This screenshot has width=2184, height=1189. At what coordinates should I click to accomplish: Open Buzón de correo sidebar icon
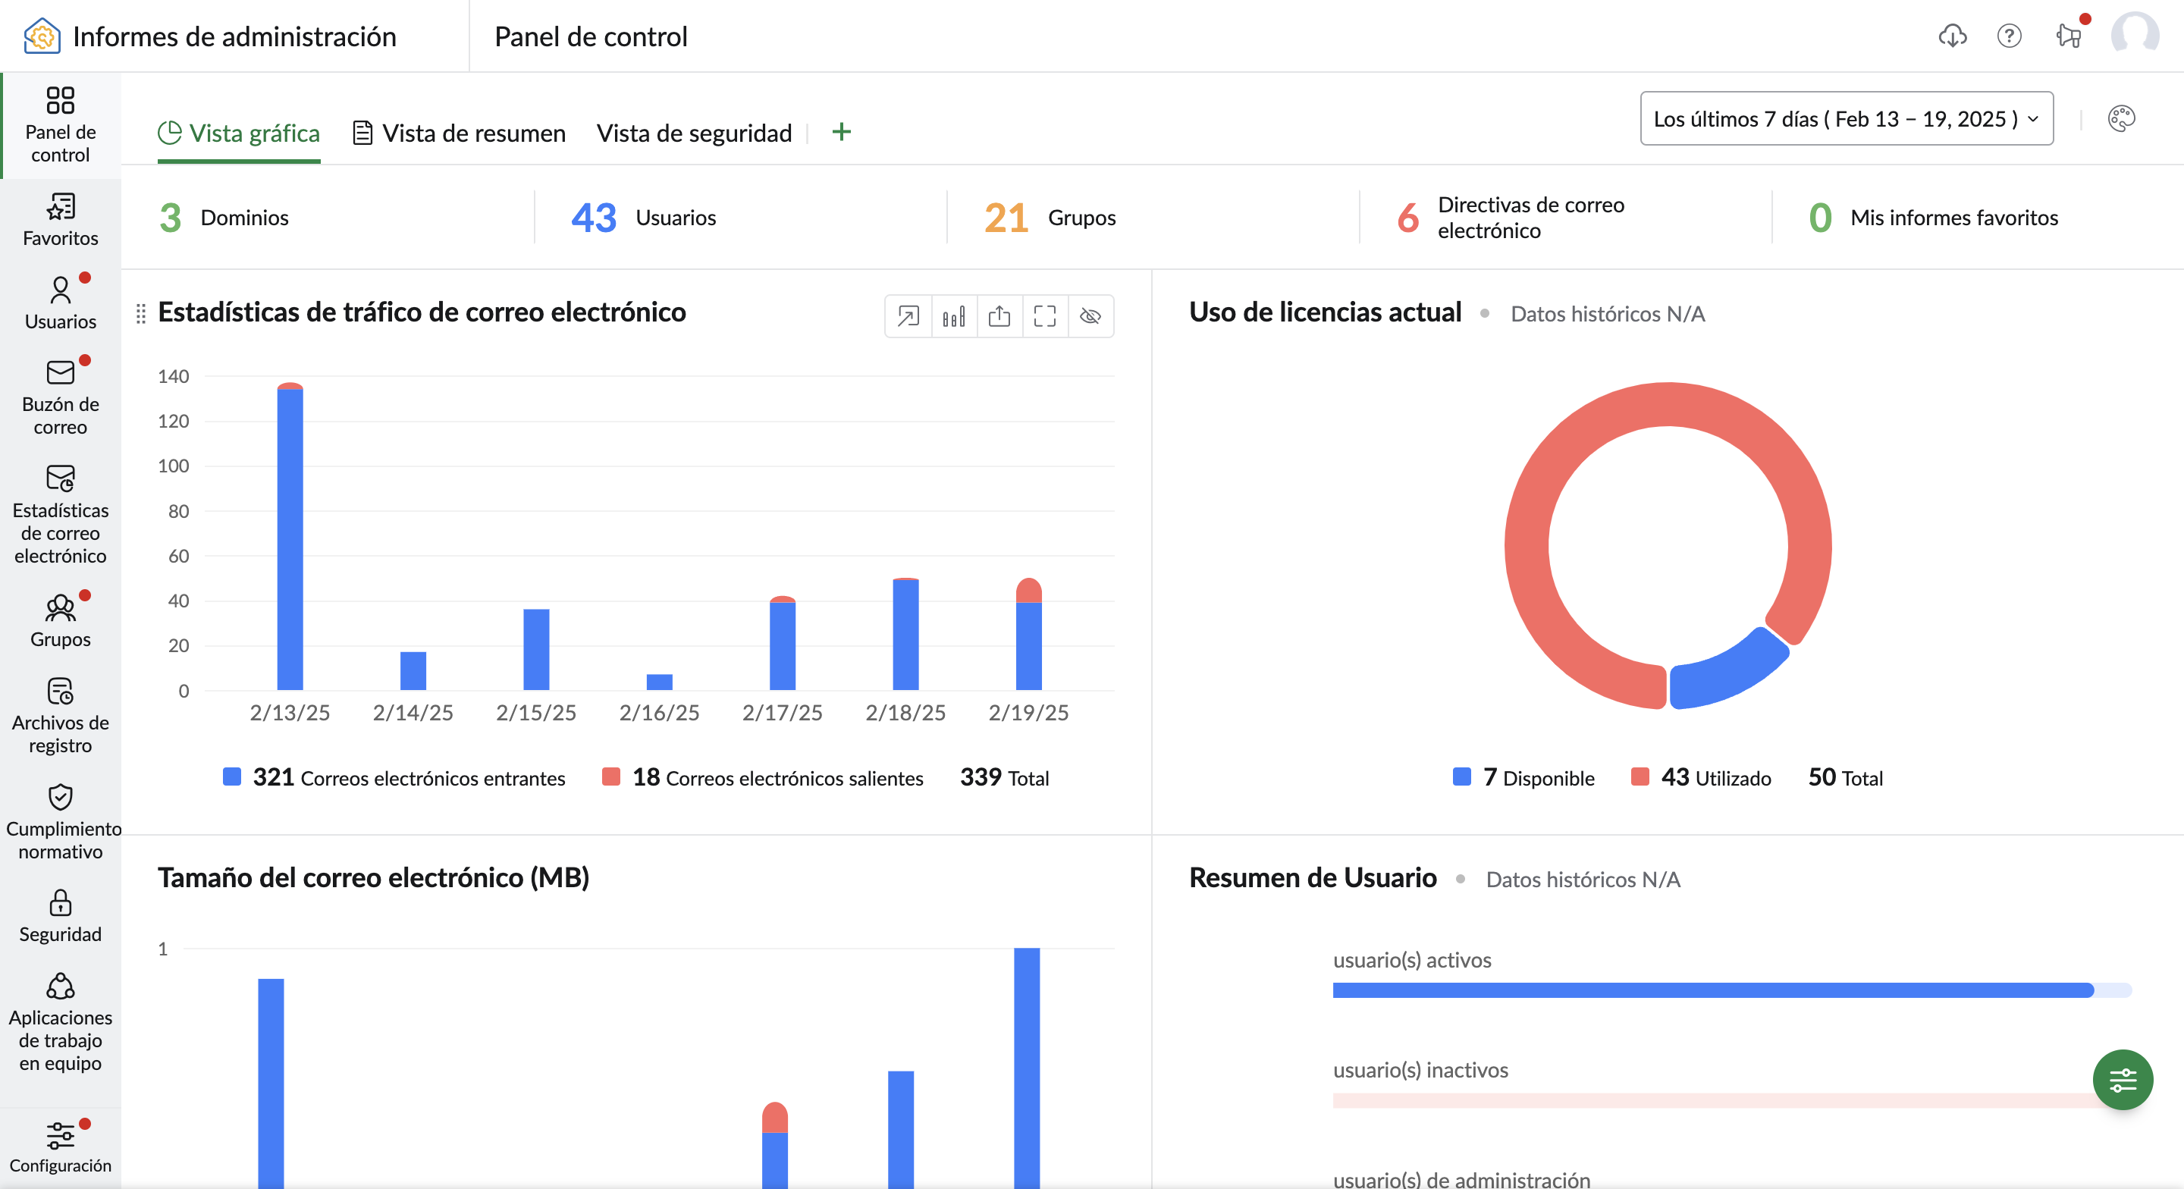[x=60, y=373]
